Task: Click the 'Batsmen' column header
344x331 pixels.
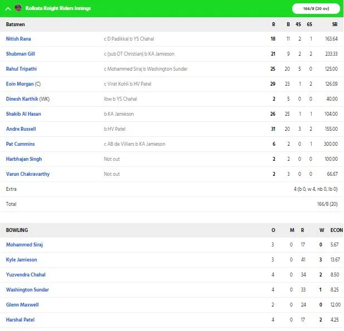Action: (x=16, y=24)
